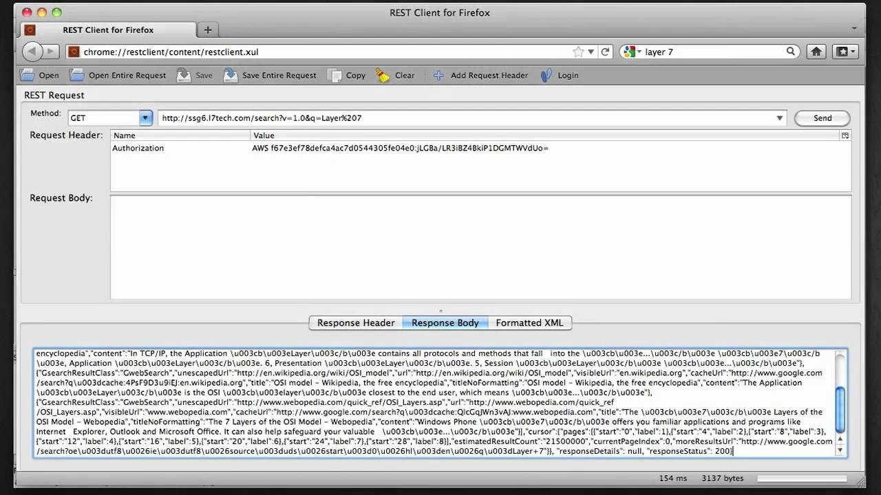Go back with the browser back arrow
Screen dimensions: 881x495
[x=33, y=52]
